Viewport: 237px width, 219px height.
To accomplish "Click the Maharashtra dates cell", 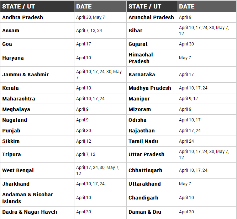I will 100,99.
